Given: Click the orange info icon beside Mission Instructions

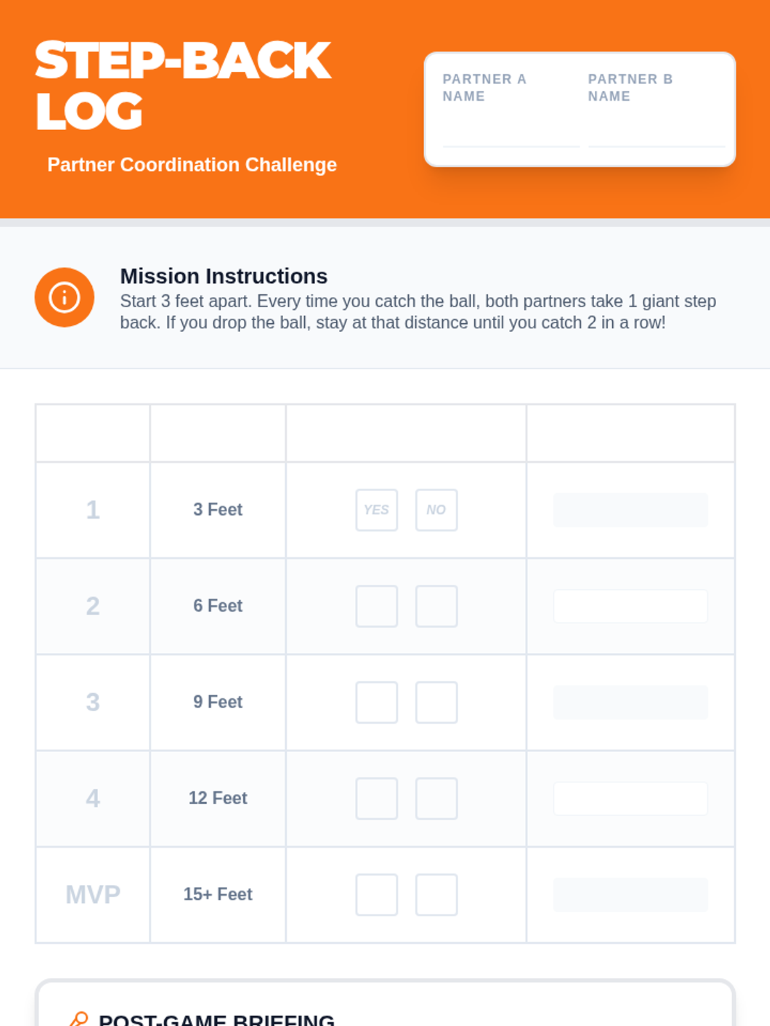Looking at the screenshot, I should point(64,298).
